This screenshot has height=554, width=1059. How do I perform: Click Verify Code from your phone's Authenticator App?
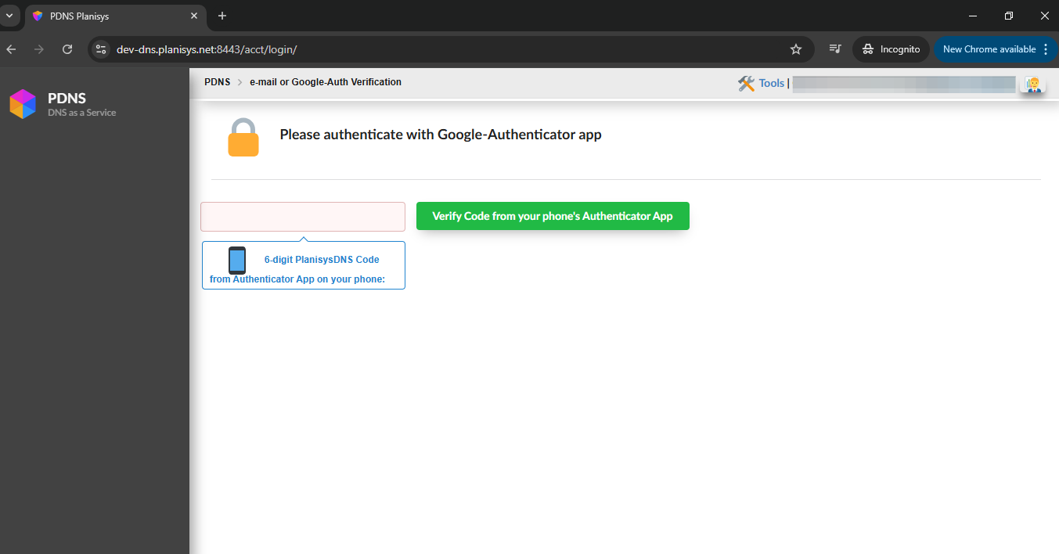pos(553,216)
